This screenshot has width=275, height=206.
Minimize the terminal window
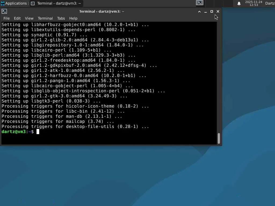(205, 12)
